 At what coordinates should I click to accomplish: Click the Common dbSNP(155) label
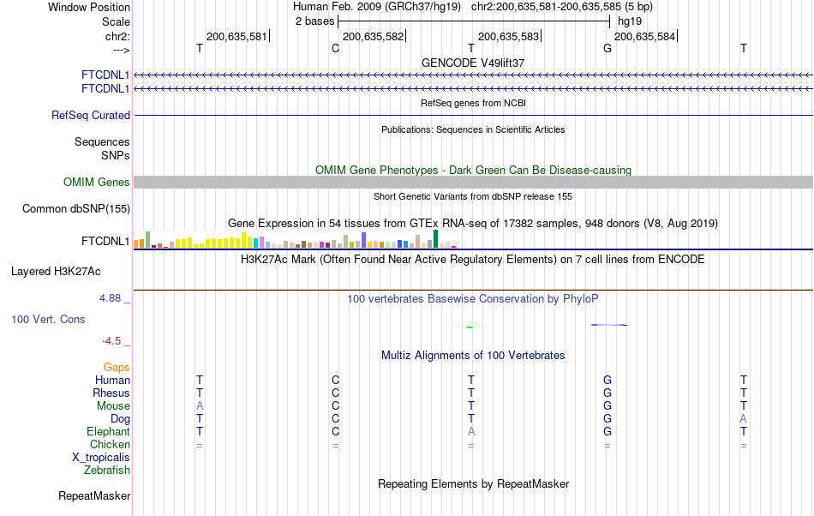click(75, 208)
